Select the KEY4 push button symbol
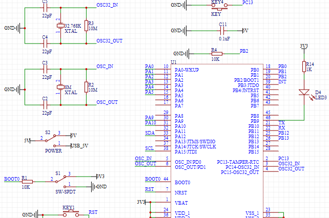Image resolution: width=329 pixels, height=218 pixels. [x=219, y=6]
